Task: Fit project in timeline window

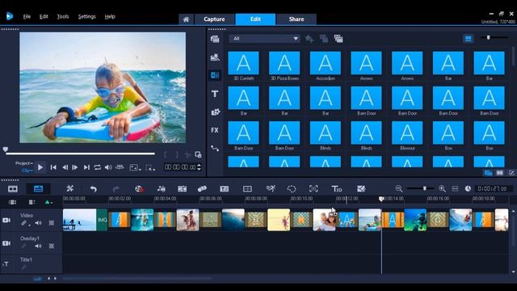Action: (455, 188)
